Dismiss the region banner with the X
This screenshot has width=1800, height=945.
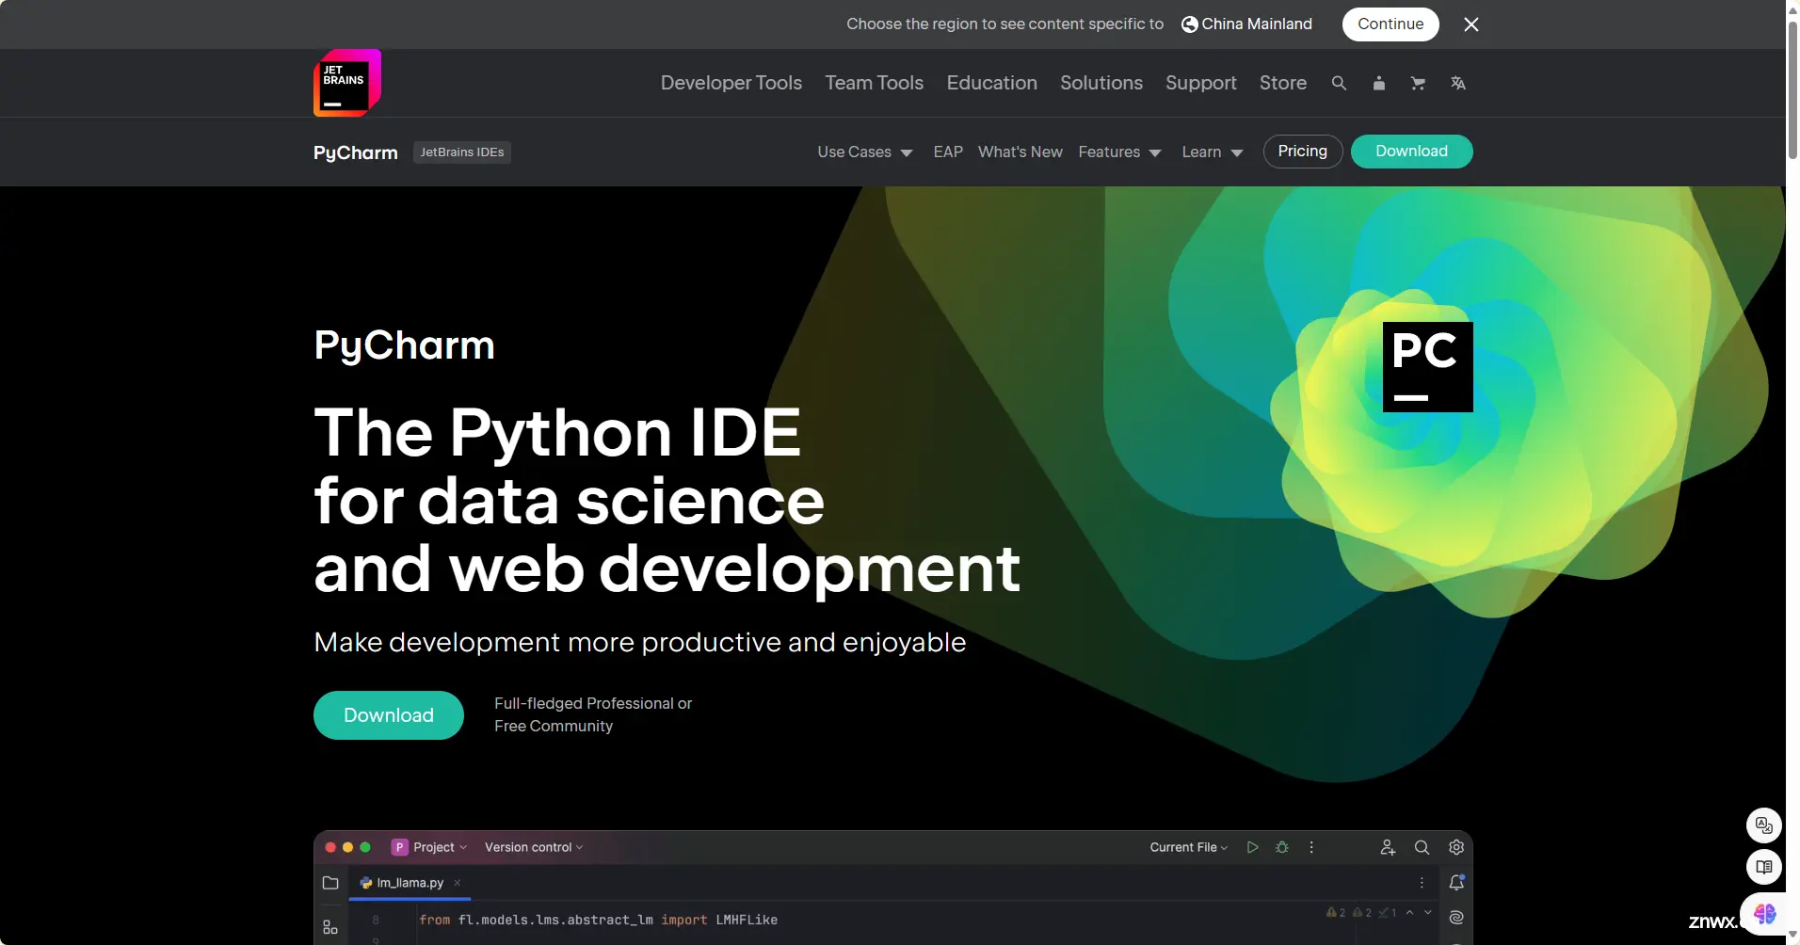tap(1471, 24)
